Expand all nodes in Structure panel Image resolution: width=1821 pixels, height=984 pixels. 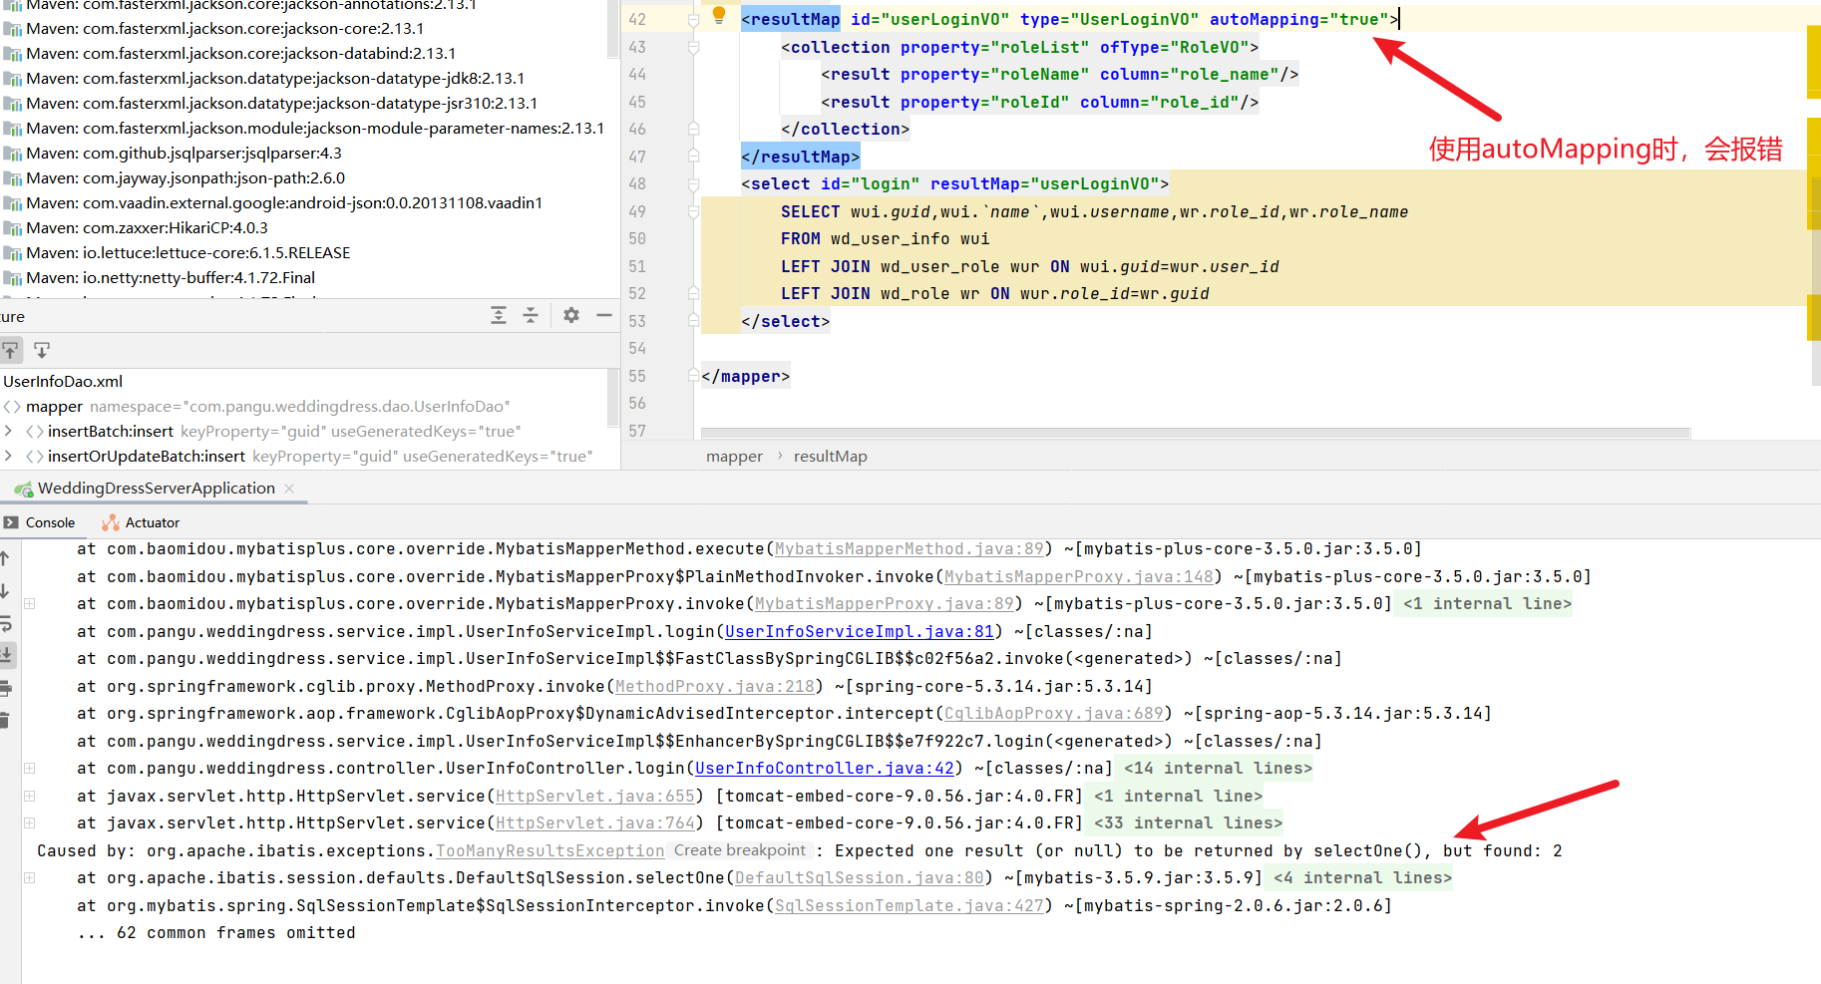tap(499, 316)
